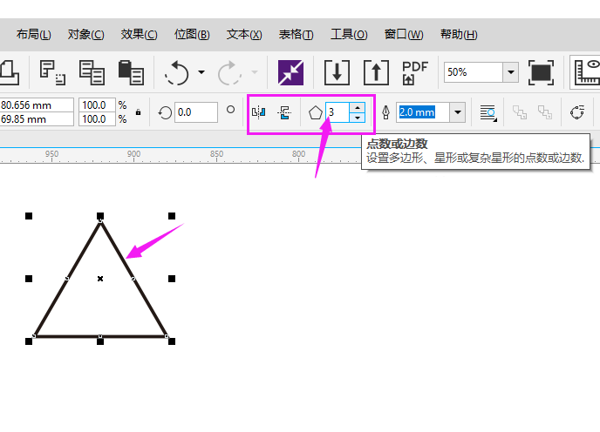Open the 对象(C) menu

tap(85, 35)
